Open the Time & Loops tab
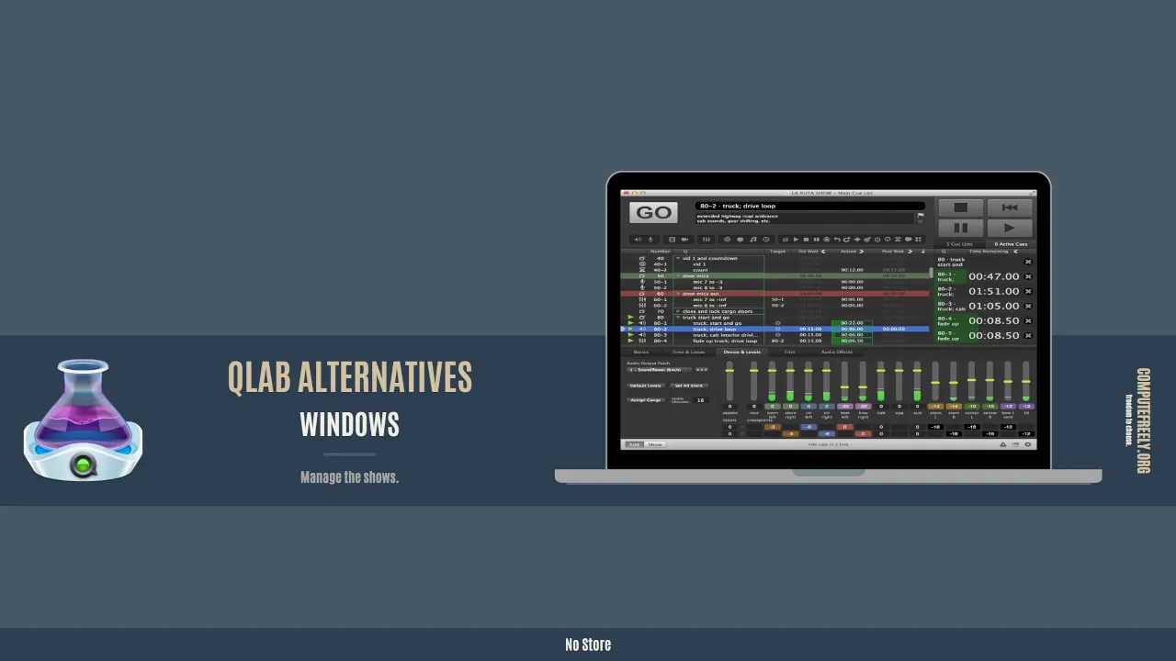 [688, 352]
